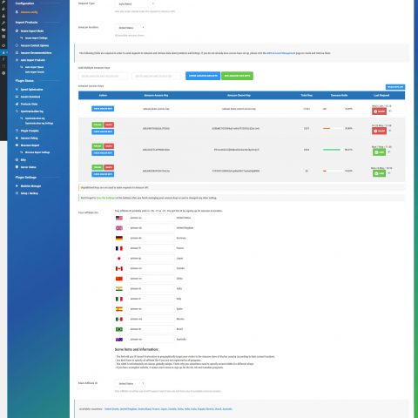Click the highlighted plugin icon in the WordPress admin bar
This screenshot has width=418, height=418.
pyautogui.click(x=3, y=53)
